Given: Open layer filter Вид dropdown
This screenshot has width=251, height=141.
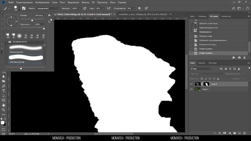Looking at the screenshot, I should pyautogui.click(x=201, y=69).
